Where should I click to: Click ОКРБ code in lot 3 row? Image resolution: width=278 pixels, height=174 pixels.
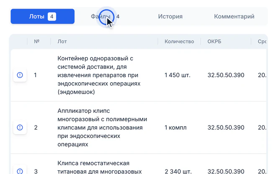[226, 171]
